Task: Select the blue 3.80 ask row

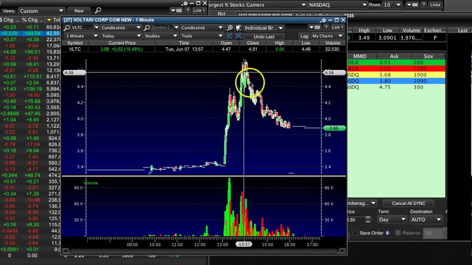Action: [x=396, y=81]
